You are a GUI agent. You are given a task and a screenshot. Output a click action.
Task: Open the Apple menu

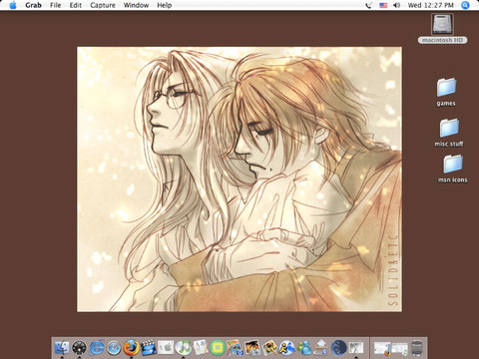coord(13,5)
